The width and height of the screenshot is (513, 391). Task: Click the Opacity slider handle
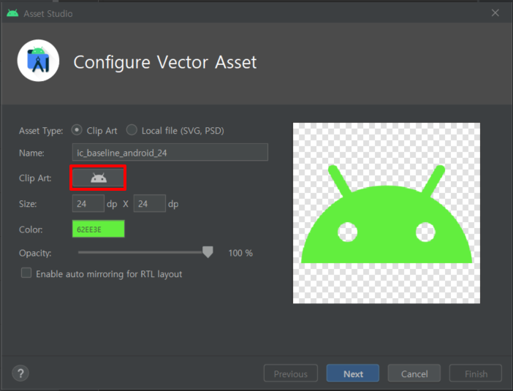(x=208, y=252)
